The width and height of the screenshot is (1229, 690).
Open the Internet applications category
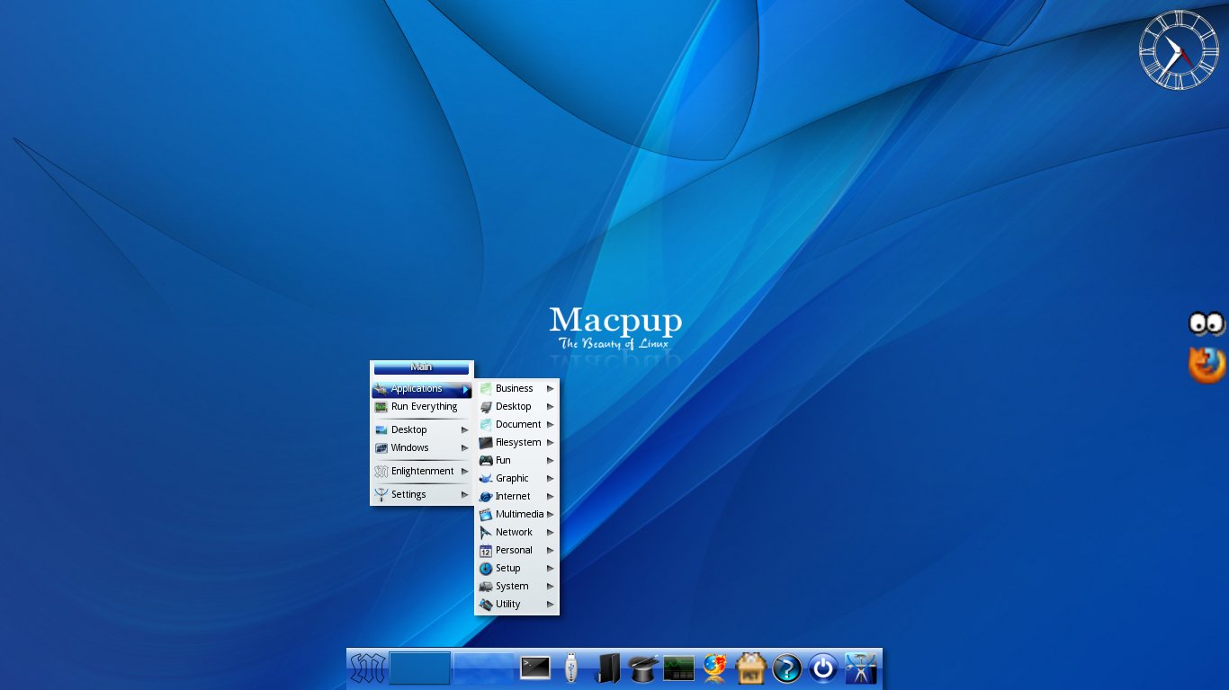click(x=517, y=497)
